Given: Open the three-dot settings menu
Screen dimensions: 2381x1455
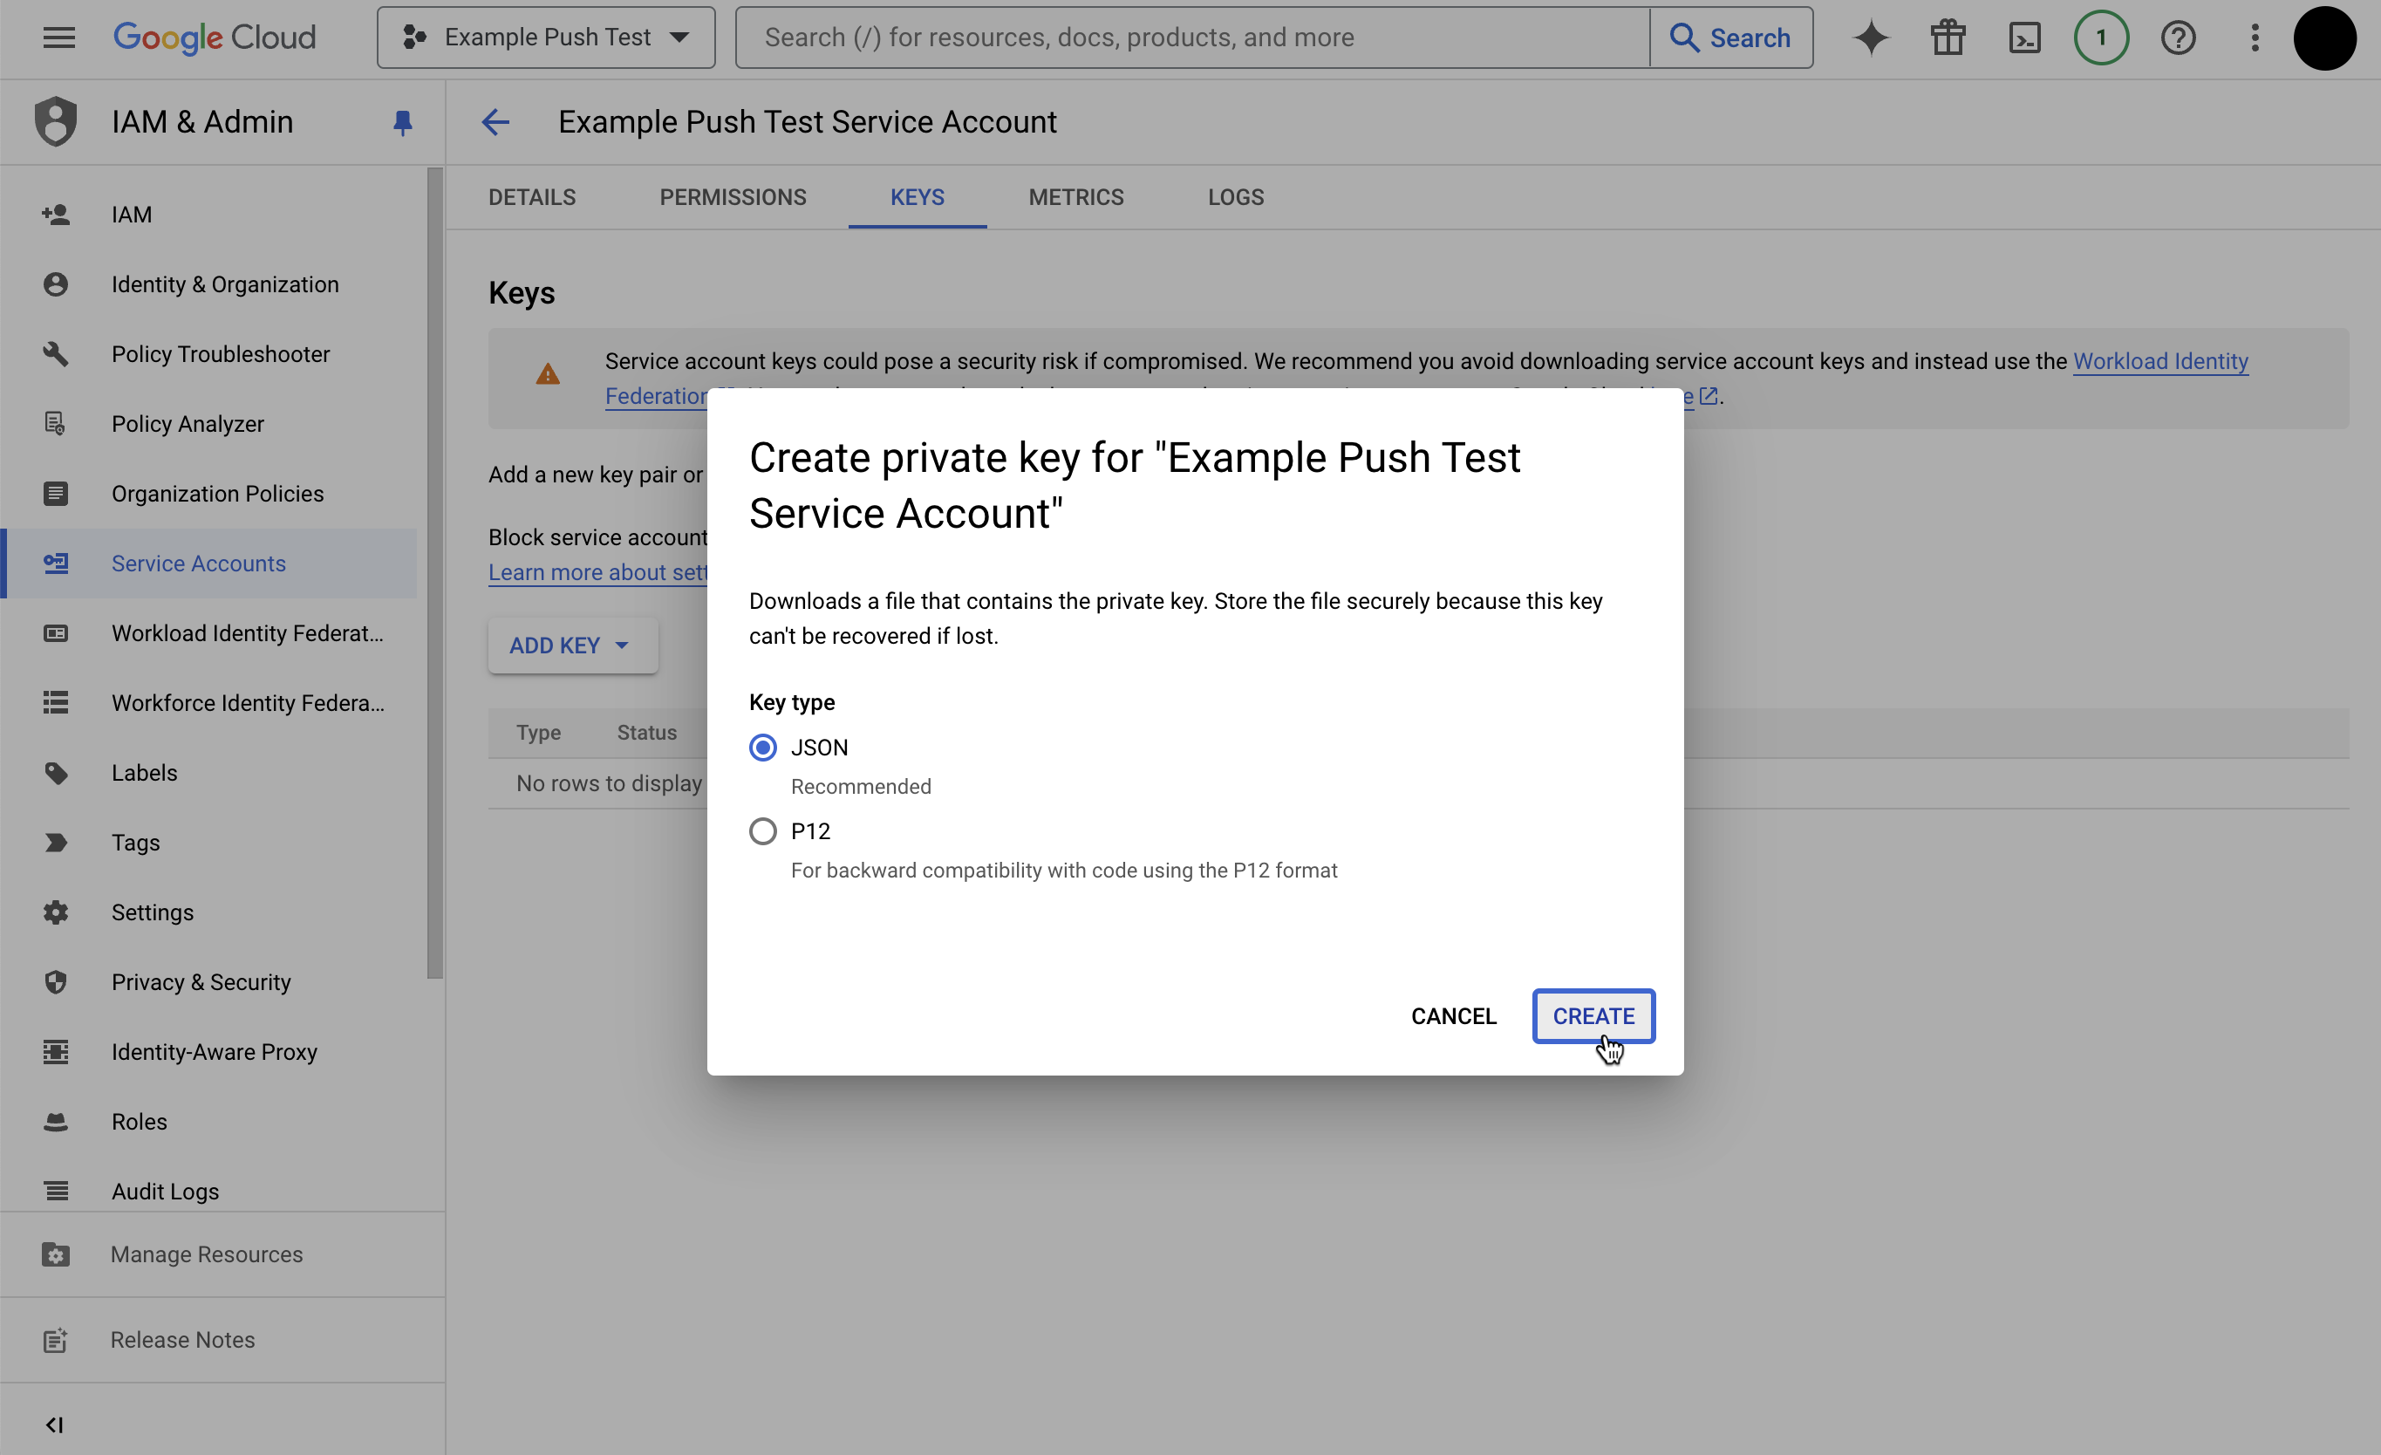Looking at the screenshot, I should click(2255, 38).
